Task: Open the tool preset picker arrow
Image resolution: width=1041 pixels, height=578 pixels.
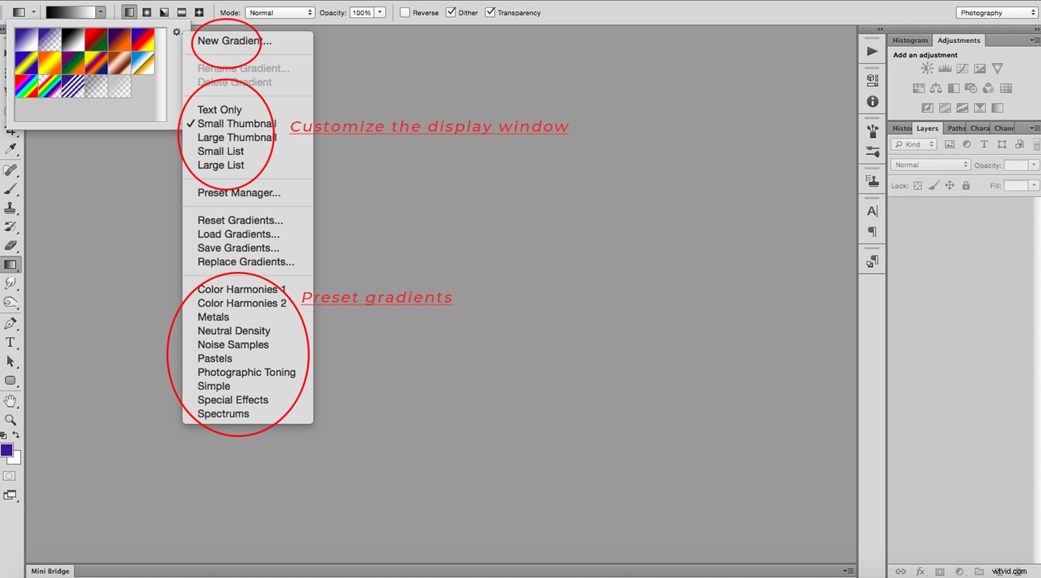Action: (x=33, y=12)
